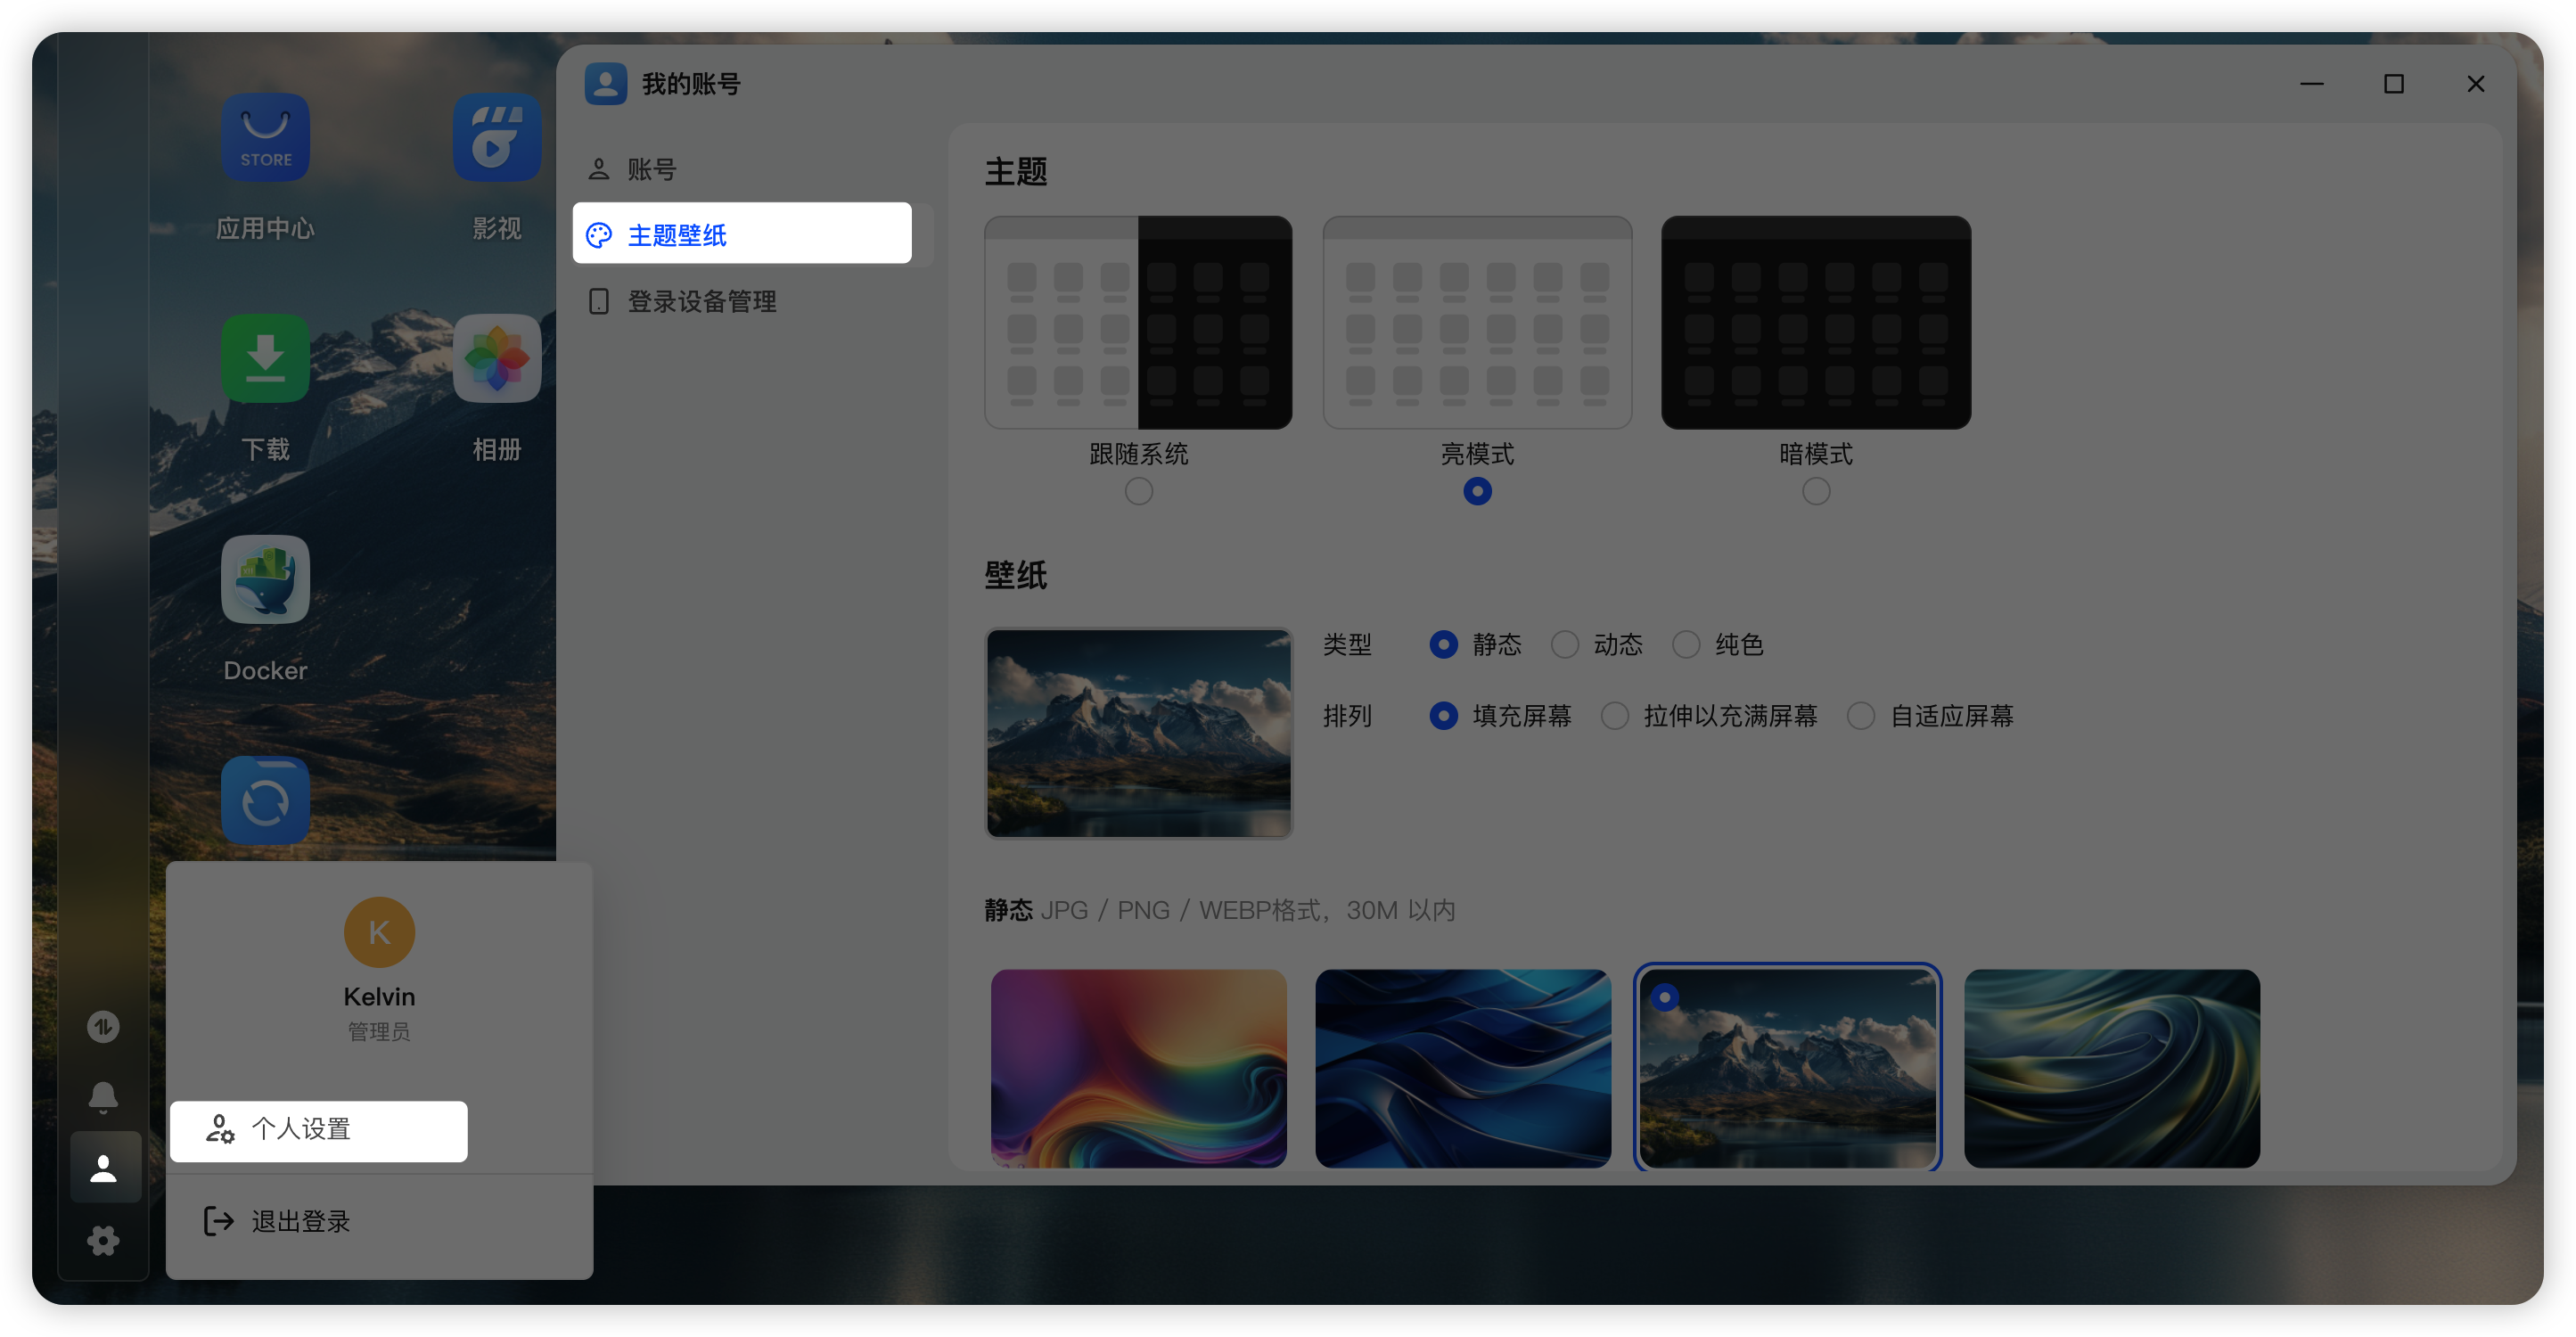This screenshot has height=1337, width=2576.
Task: Choose 动态 wallpaper type
Action: pos(1565,645)
